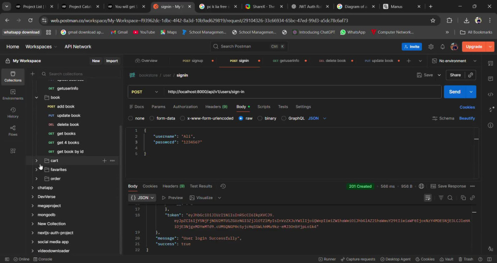Switch to the POST signup tab
Screen dimensions: 497x263
(x=193, y=60)
